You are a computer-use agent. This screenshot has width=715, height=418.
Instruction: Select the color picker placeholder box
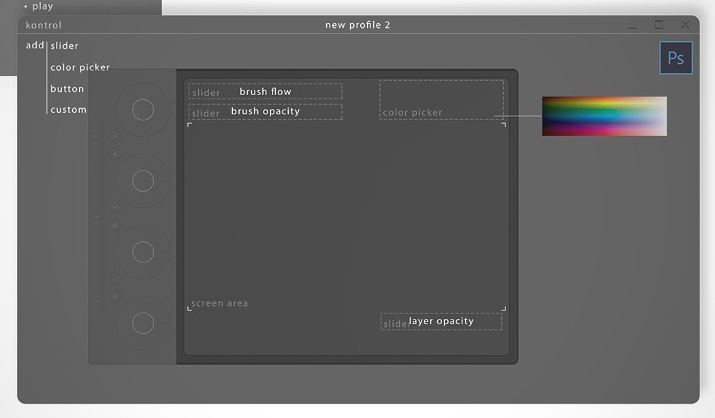tap(441, 100)
